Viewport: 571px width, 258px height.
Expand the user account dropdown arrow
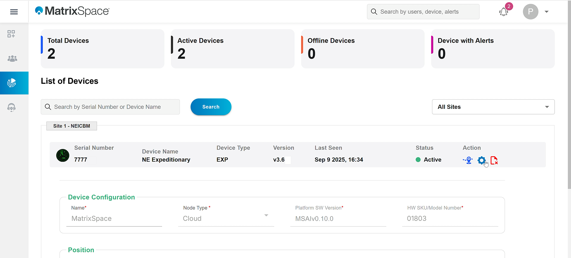[x=547, y=12]
